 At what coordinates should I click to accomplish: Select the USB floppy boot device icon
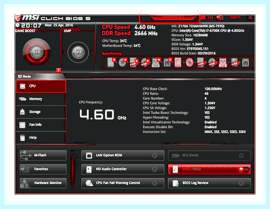click(x=234, y=62)
